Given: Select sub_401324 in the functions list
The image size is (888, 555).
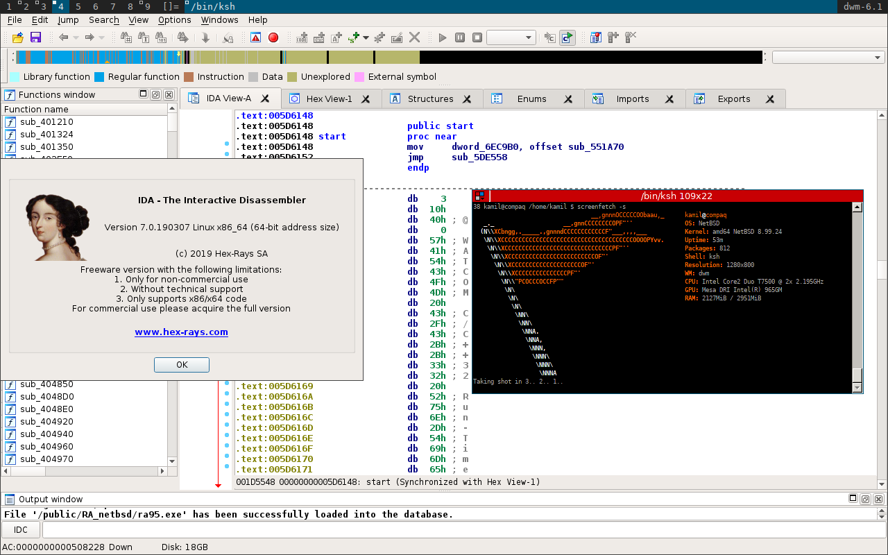Looking at the screenshot, I should 46,134.
